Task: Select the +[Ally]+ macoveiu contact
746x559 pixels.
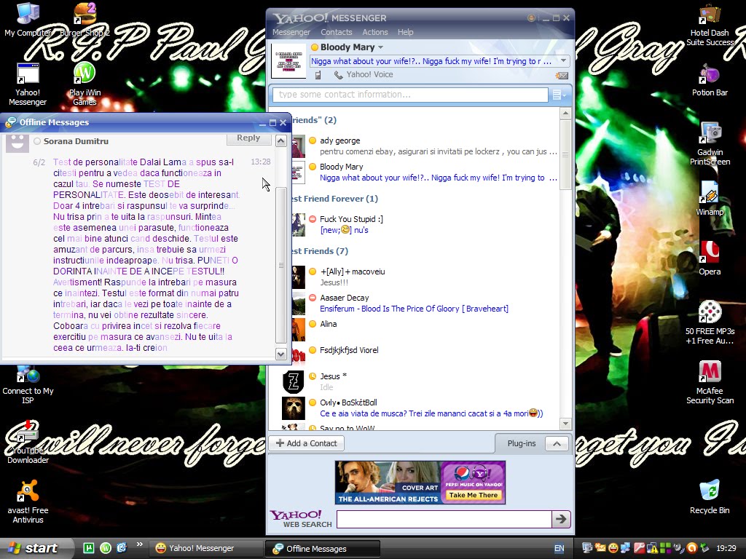Action: click(x=425, y=277)
